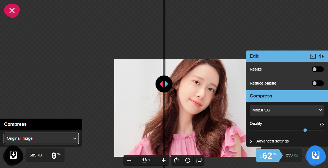Download the compressed 259 kB image
The height and width of the screenshot is (168, 328).
(316, 155)
